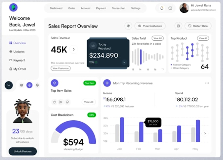The image size is (223, 160).
Task: Open the notification bell
Action: [162, 8]
